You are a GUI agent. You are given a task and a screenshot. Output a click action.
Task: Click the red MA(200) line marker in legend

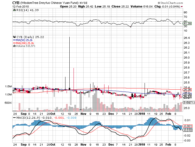tap(14, 43)
